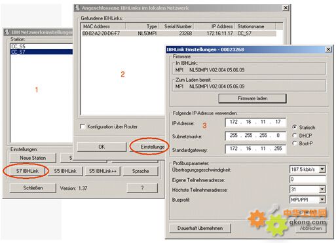Select the Statisch radio option
The height and width of the screenshot is (243, 336).
(295, 127)
